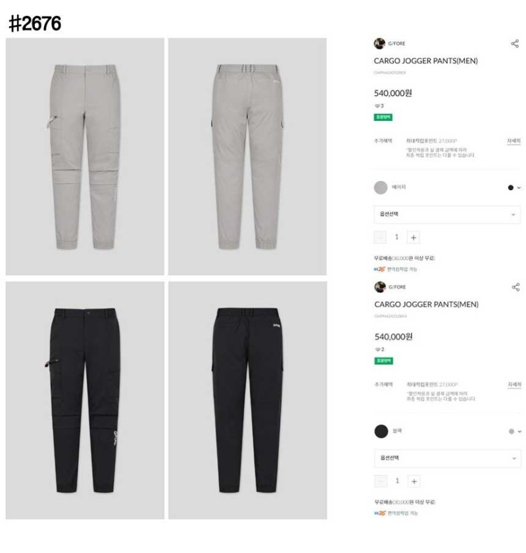Share the black cargo jogger pants listing
This screenshot has height=553, width=526.
point(515,287)
